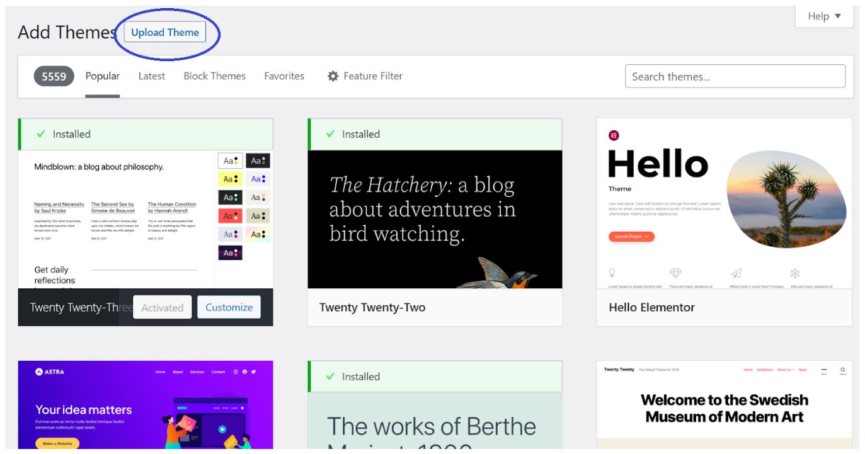
Task: Select the Favorites tab
Action: click(x=284, y=76)
